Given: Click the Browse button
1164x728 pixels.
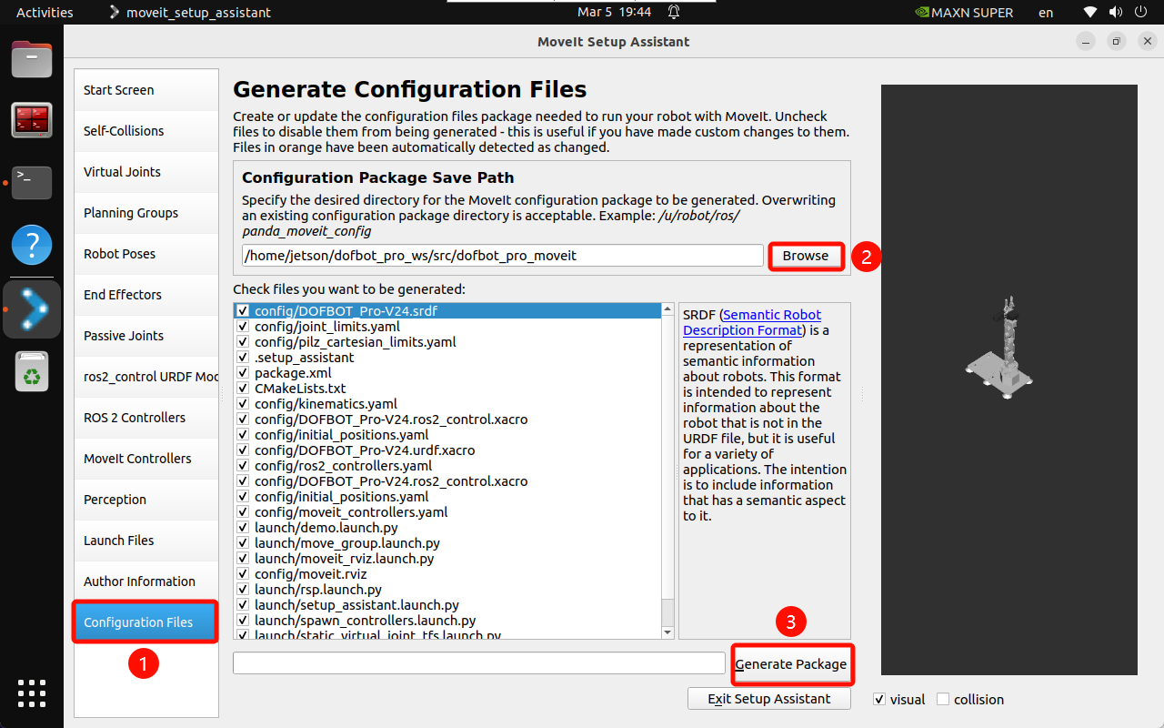Looking at the screenshot, I should click(x=806, y=256).
